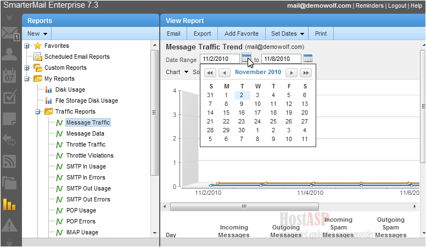Click reports tree scrollbar up arrow
426x247 pixels.
coord(155,45)
